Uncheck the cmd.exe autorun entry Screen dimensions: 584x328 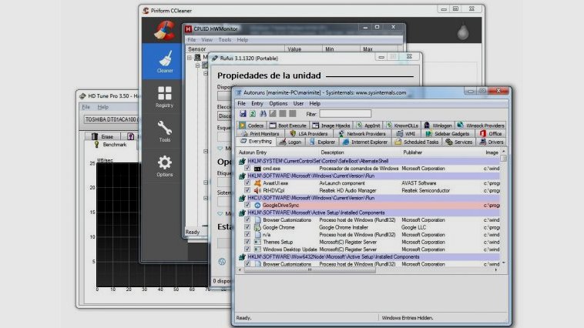click(247, 169)
